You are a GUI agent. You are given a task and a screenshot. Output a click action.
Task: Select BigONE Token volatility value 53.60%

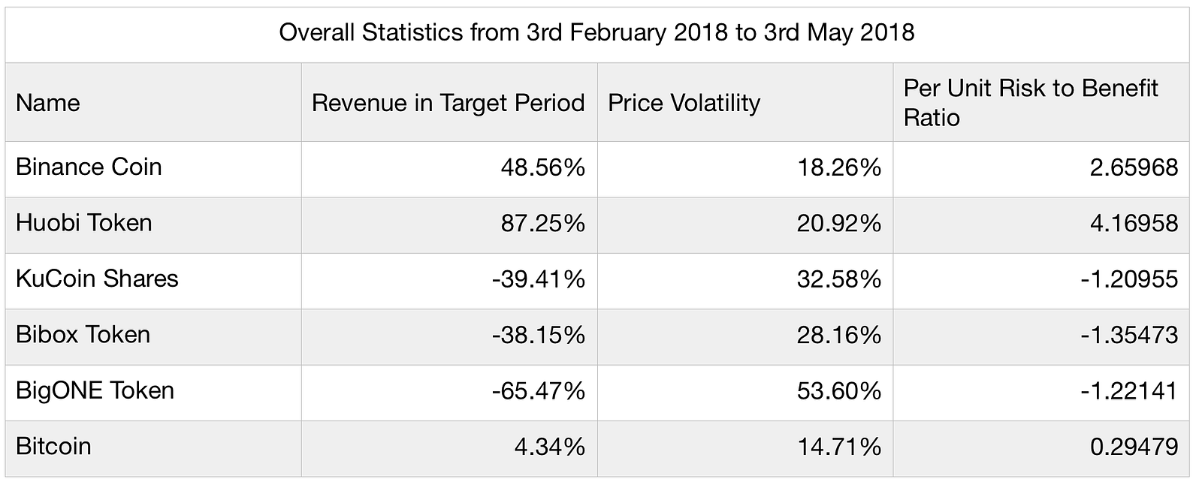point(838,391)
